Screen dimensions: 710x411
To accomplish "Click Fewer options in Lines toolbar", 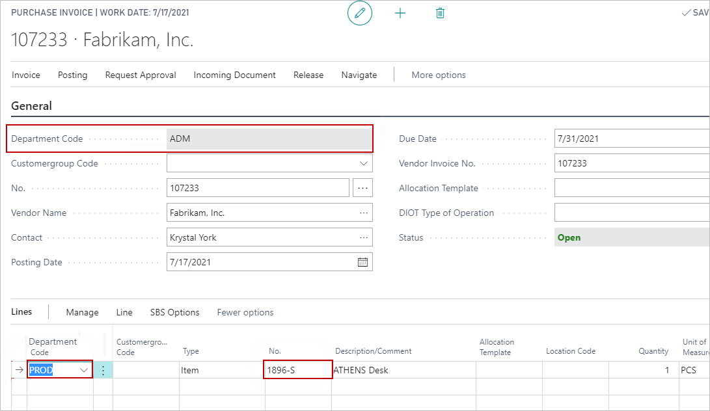I will [x=245, y=312].
